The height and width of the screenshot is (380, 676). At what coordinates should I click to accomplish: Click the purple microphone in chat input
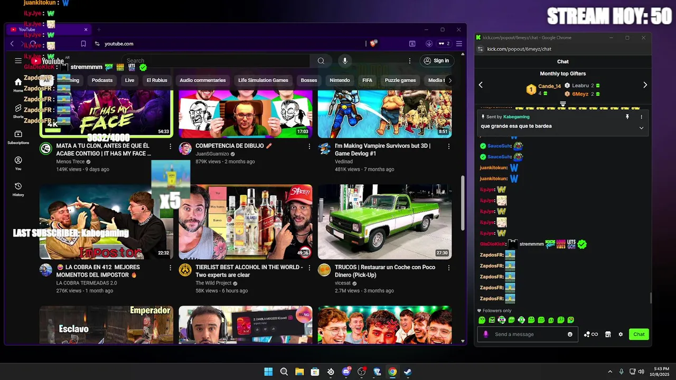click(x=486, y=334)
